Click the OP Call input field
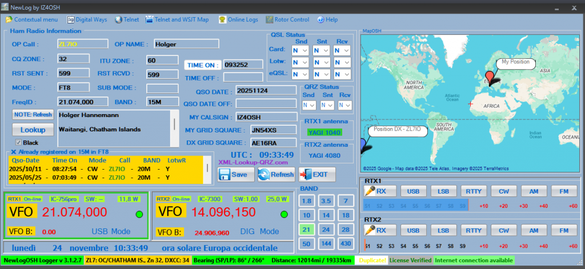Image resolution: width=585 pixels, height=269 pixels. point(82,44)
